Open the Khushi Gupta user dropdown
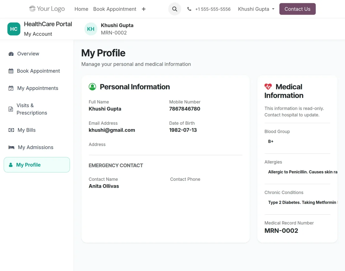This screenshot has height=271, width=345. (x=256, y=9)
